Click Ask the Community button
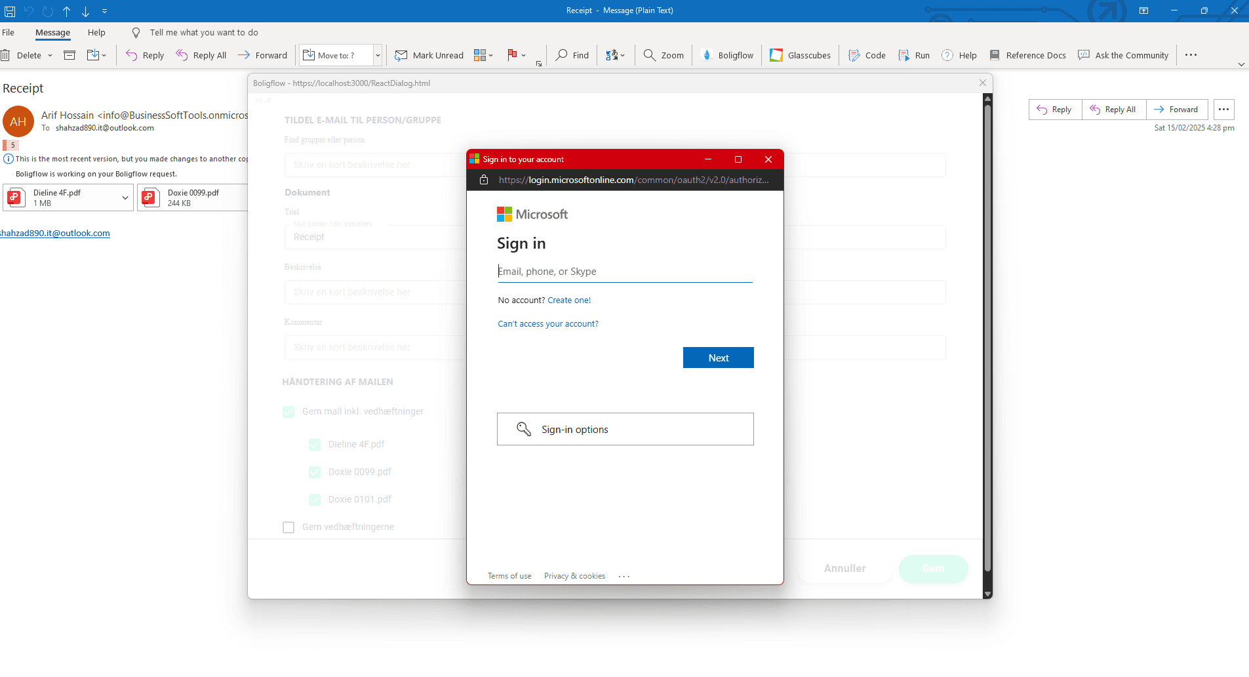Screen dimensions: 1249x677 (x=1123, y=55)
